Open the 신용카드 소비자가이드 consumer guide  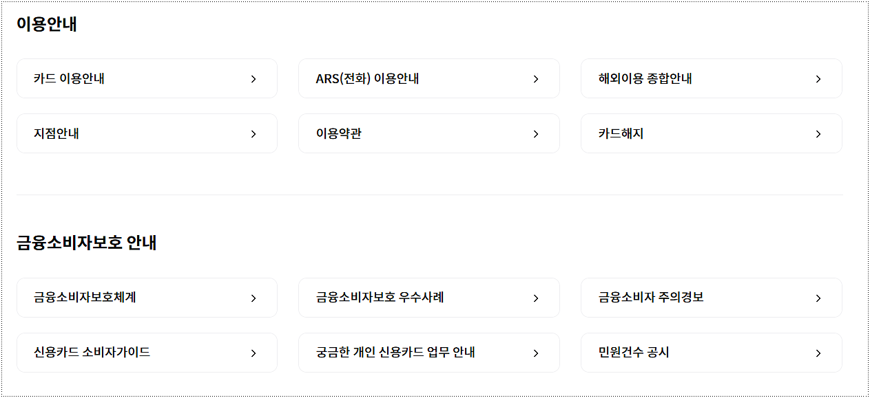pos(147,353)
